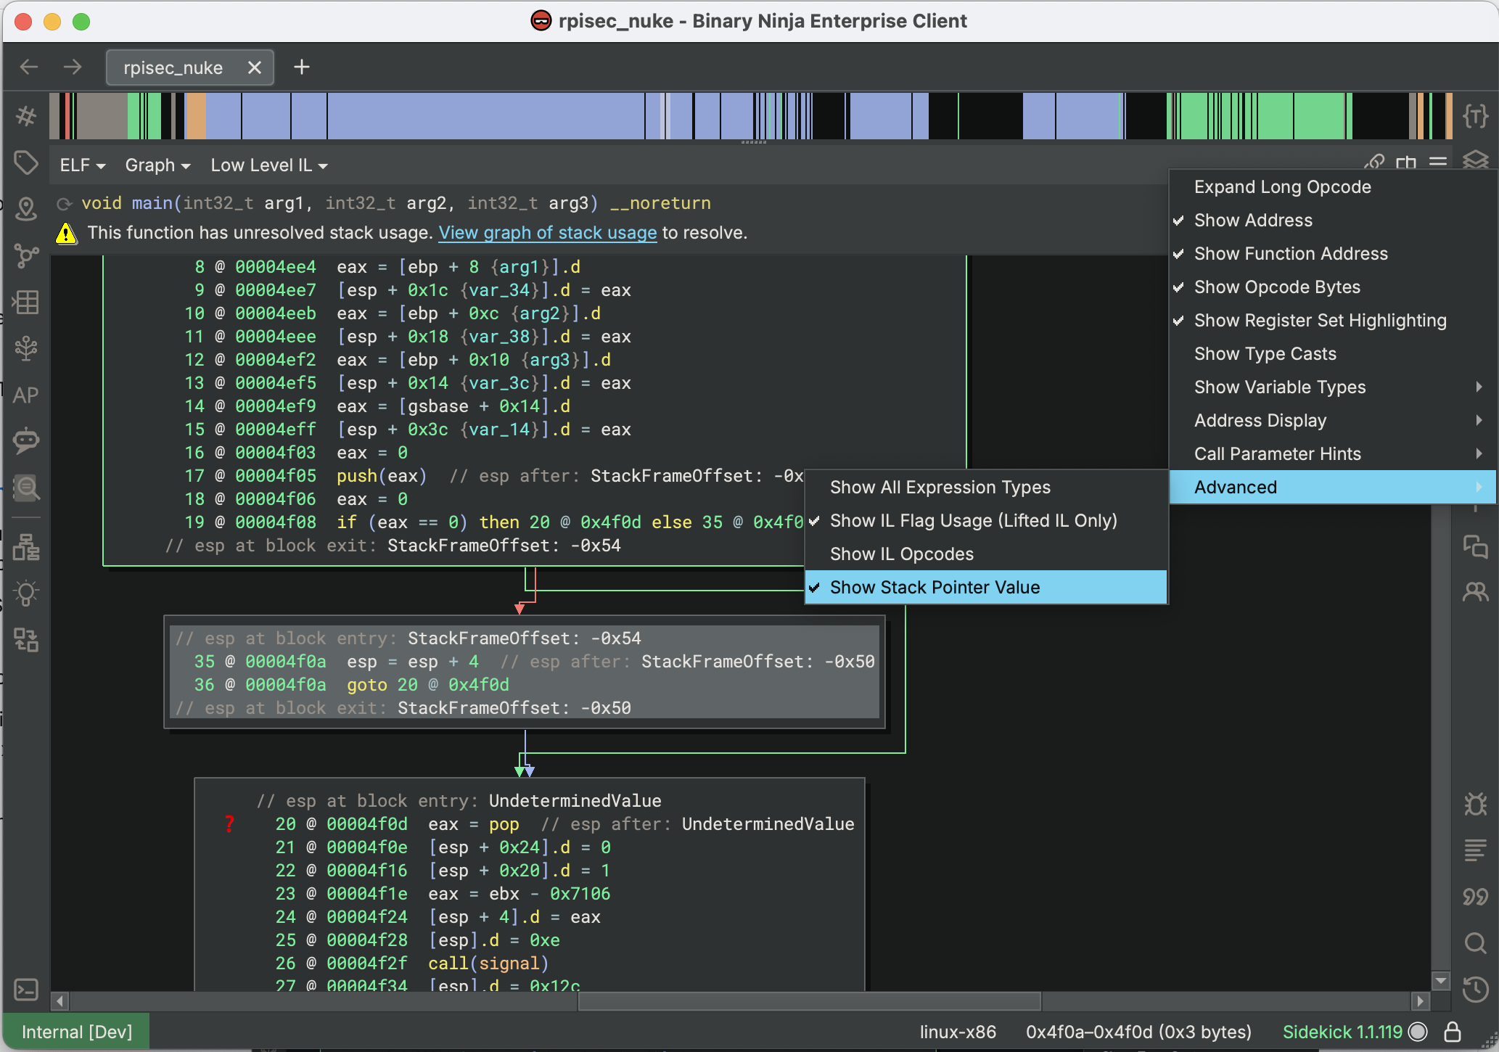Disable Show Stack Pointer Value
Screen dimensions: 1499x1052
click(986, 588)
